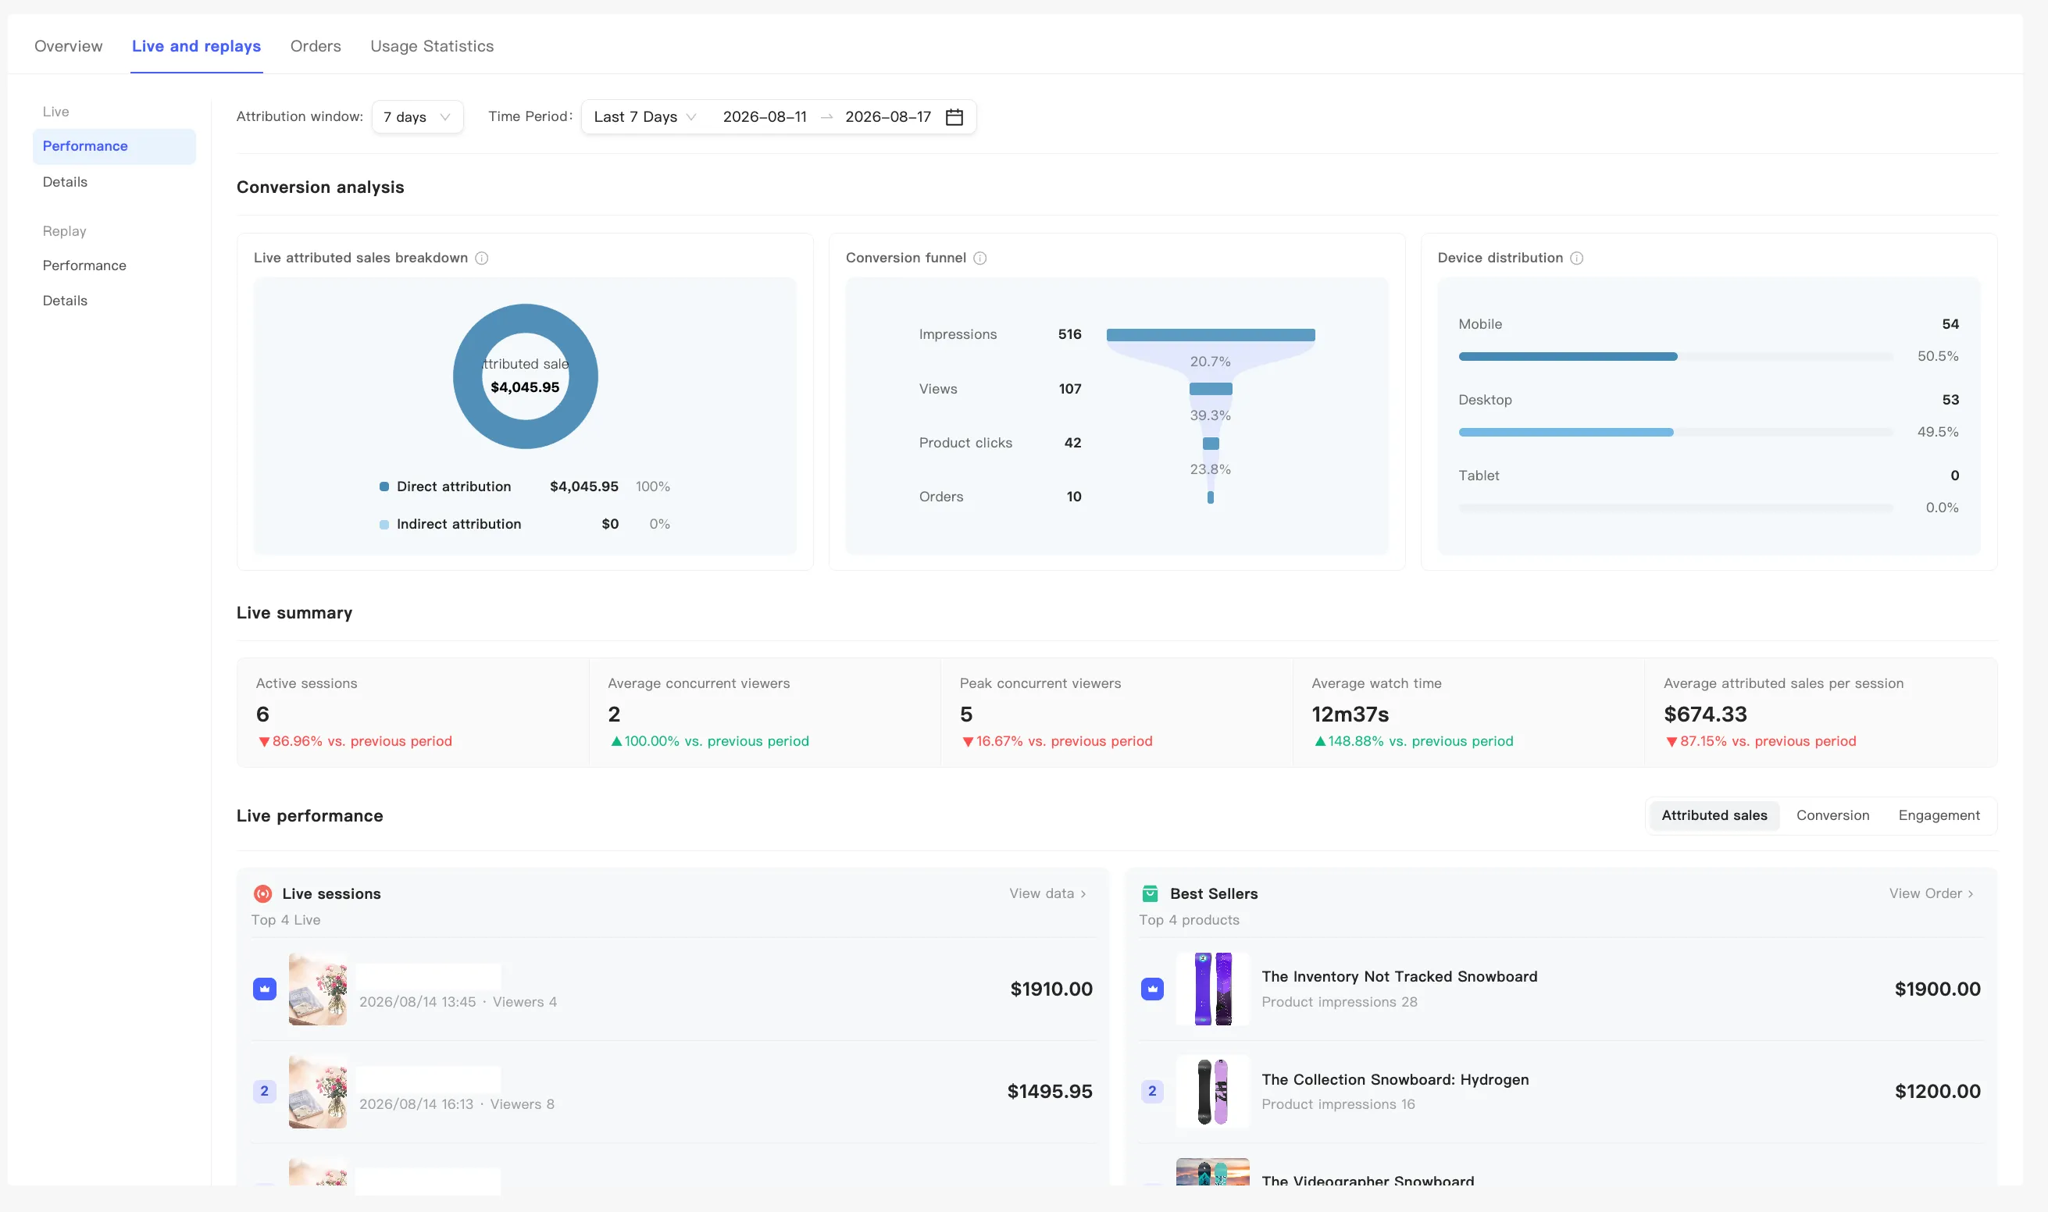Viewport: 2048px width, 1212px height.
Task: Open Performance under the Replay section
Action: click(x=84, y=266)
